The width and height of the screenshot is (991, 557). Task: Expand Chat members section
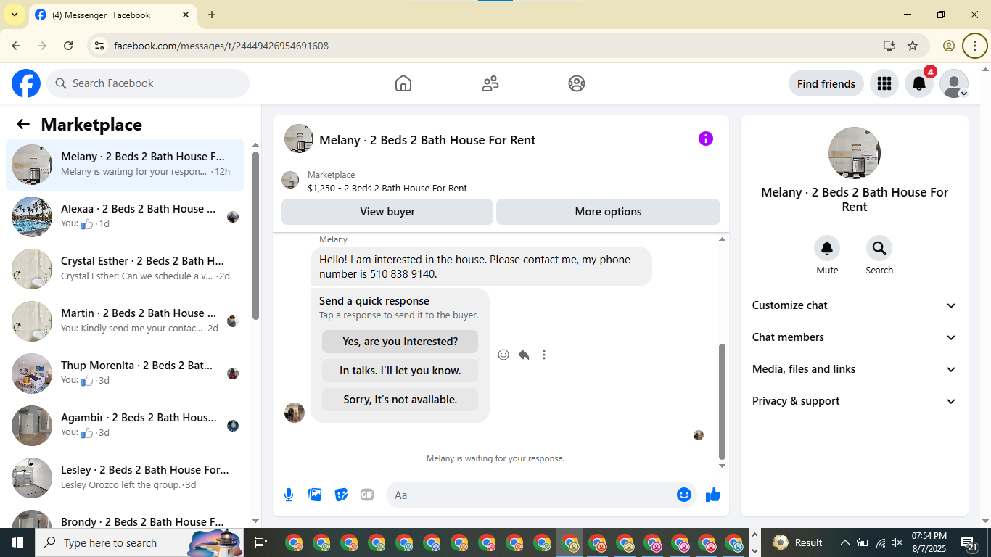tap(855, 337)
